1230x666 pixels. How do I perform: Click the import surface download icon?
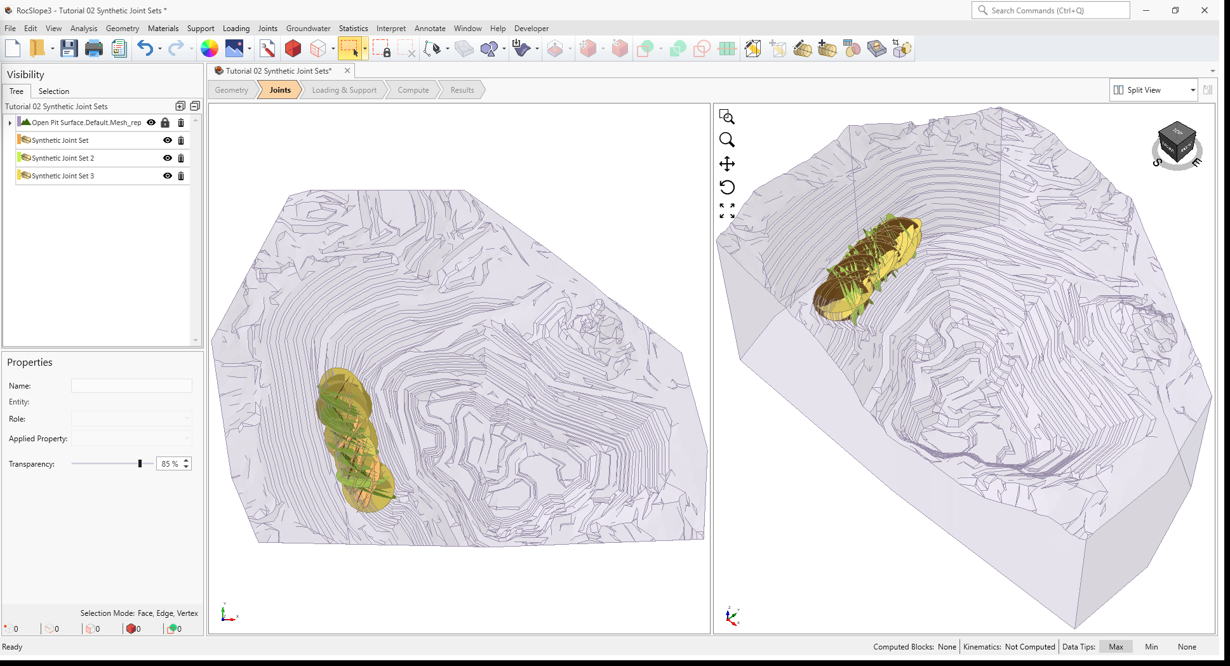[x=521, y=48]
